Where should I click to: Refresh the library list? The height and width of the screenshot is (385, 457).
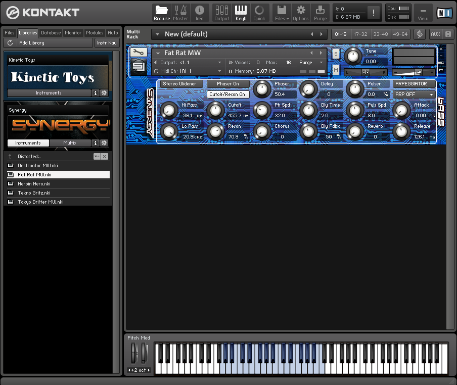coord(10,43)
